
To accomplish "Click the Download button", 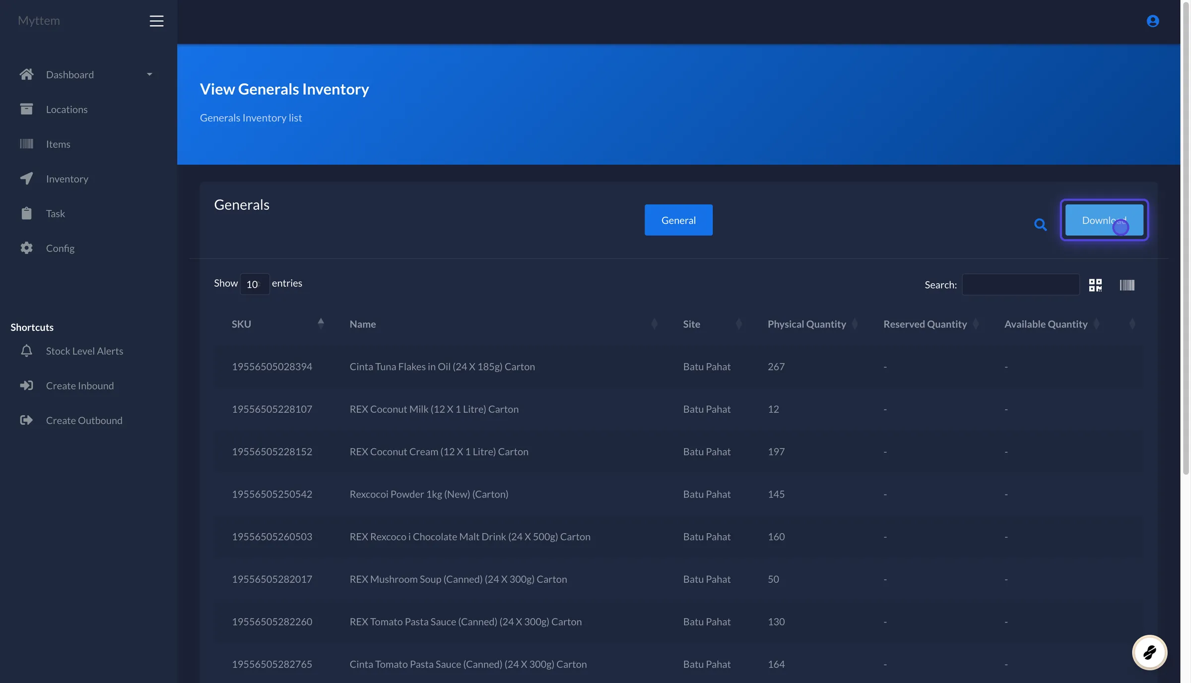I will (x=1104, y=220).
